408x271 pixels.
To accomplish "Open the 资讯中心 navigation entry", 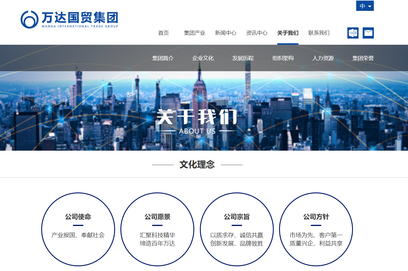I will (x=256, y=33).
